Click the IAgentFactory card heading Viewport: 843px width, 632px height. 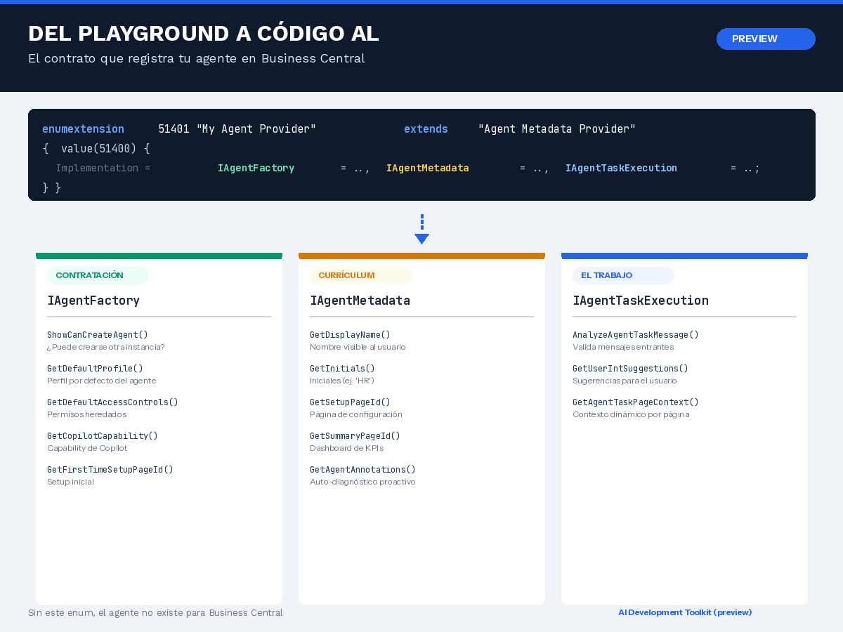coord(93,301)
